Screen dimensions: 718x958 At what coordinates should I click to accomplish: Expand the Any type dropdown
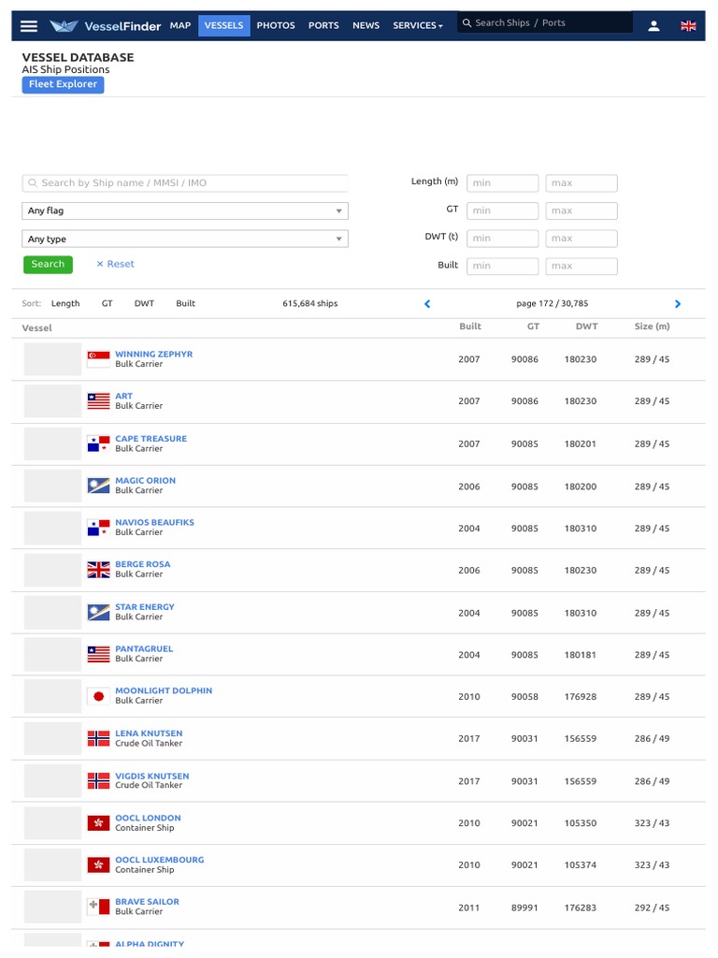185,239
